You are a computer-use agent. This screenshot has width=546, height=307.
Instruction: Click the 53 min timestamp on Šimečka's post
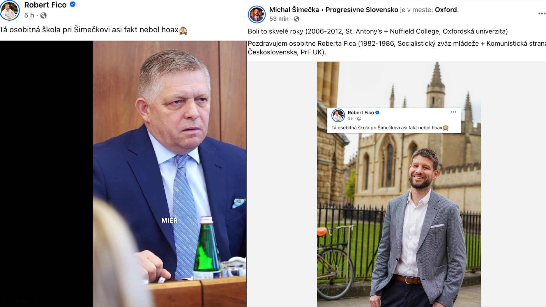tap(279, 19)
